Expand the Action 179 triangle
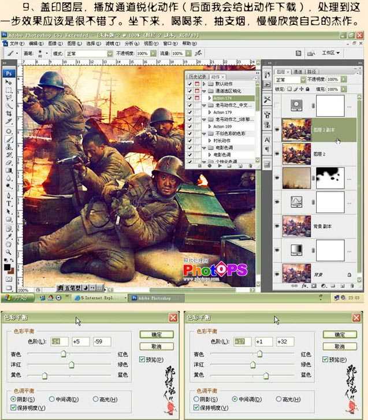The width and height of the screenshot is (368, 420). coord(210,112)
